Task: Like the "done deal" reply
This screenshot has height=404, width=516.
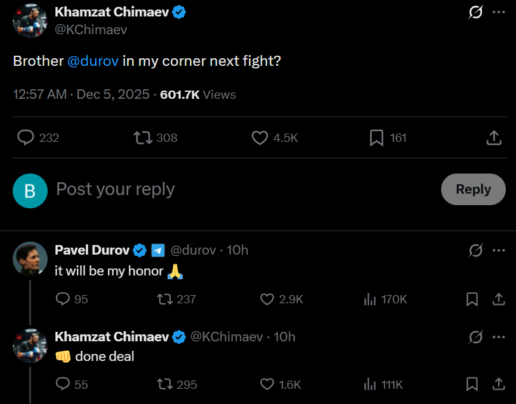Action: point(267,384)
